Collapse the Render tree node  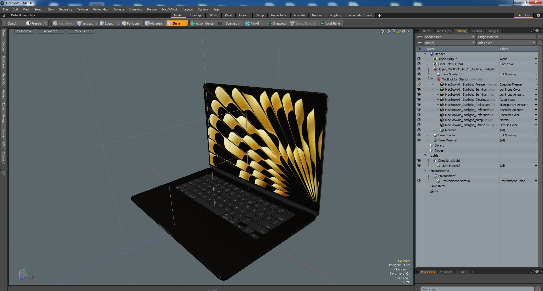tap(425, 54)
